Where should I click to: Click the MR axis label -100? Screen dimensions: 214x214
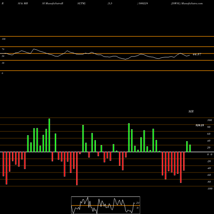click(x=210, y=189)
